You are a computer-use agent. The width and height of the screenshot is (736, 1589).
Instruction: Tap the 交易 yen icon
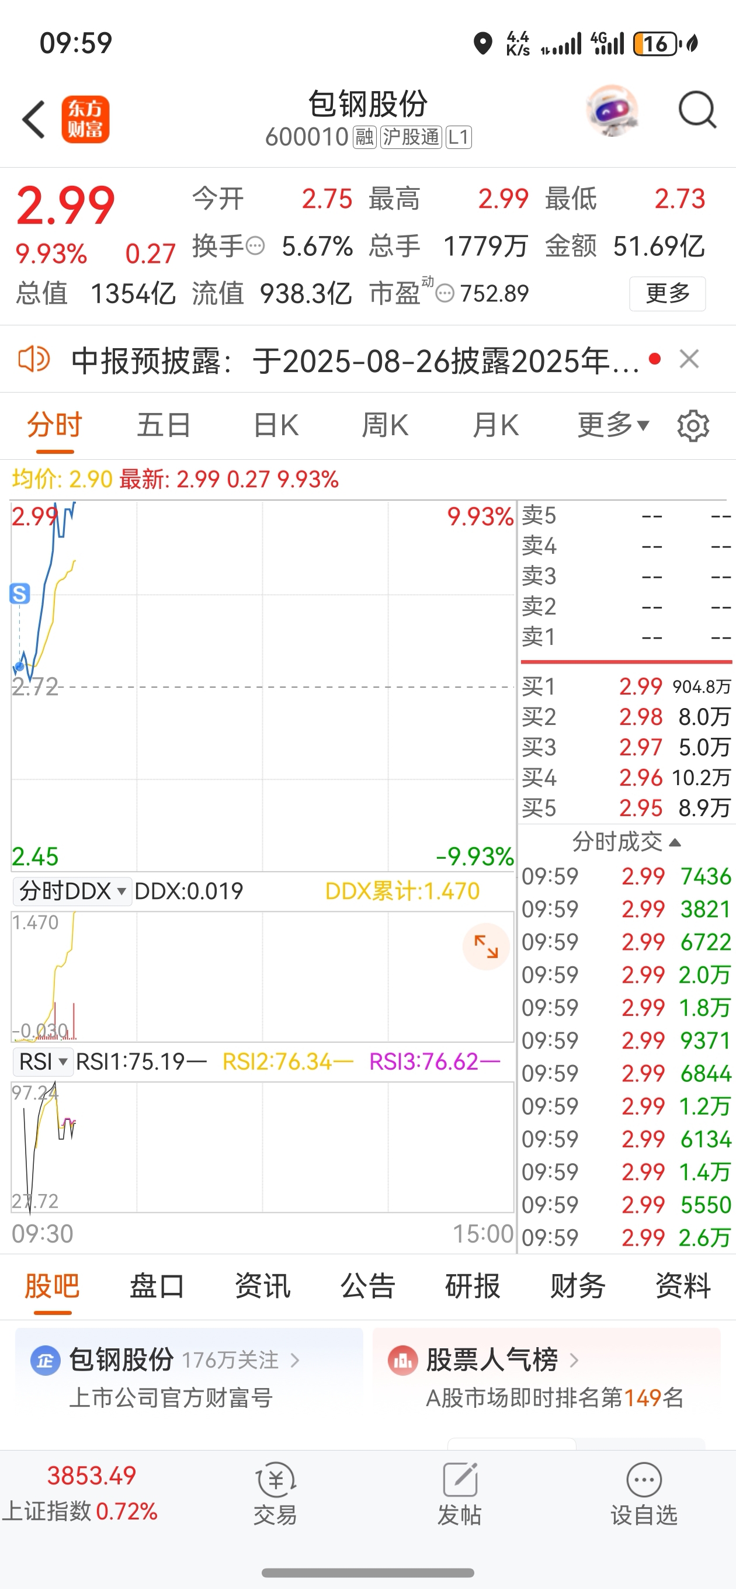click(275, 1479)
